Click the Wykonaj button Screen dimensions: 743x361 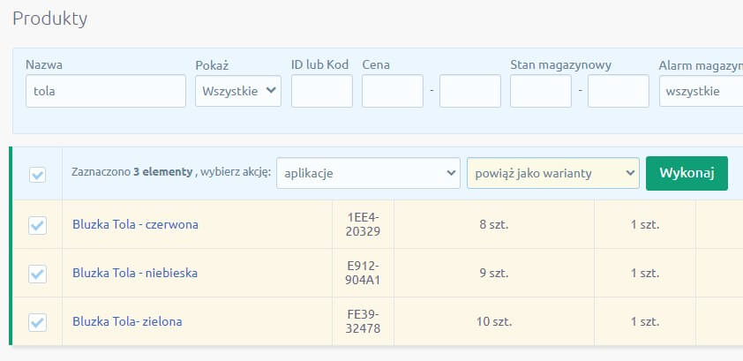coord(687,173)
